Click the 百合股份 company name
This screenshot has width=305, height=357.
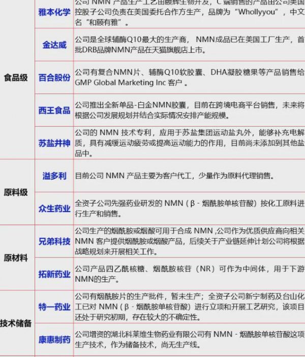pos(54,78)
